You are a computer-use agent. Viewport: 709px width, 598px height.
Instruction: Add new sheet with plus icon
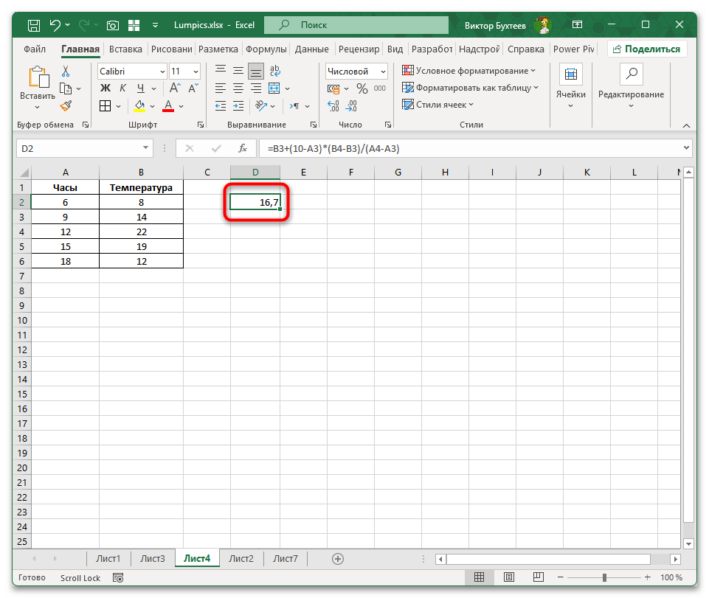tap(338, 559)
